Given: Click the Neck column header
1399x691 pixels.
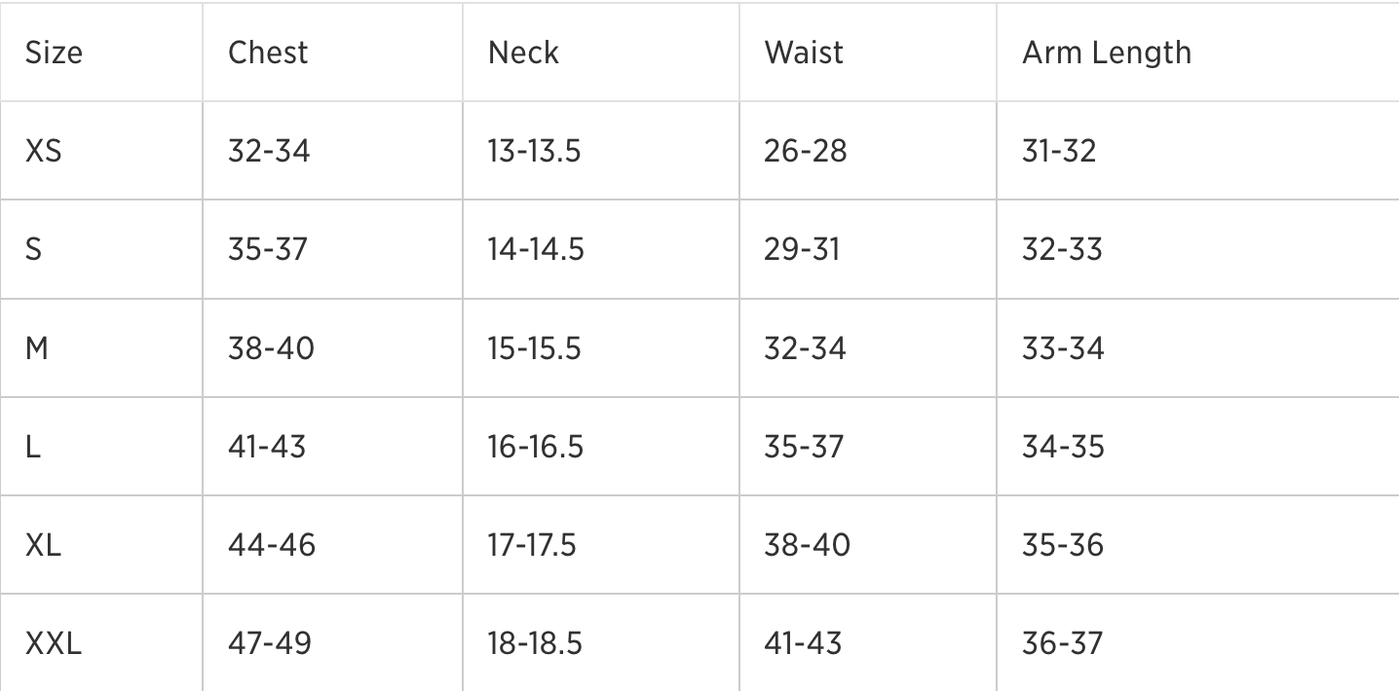Looking at the screenshot, I should pos(523,53).
